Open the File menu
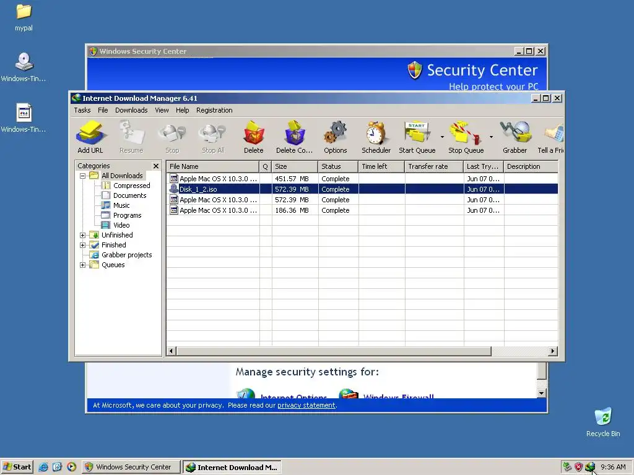The height and width of the screenshot is (475, 634). click(x=103, y=110)
